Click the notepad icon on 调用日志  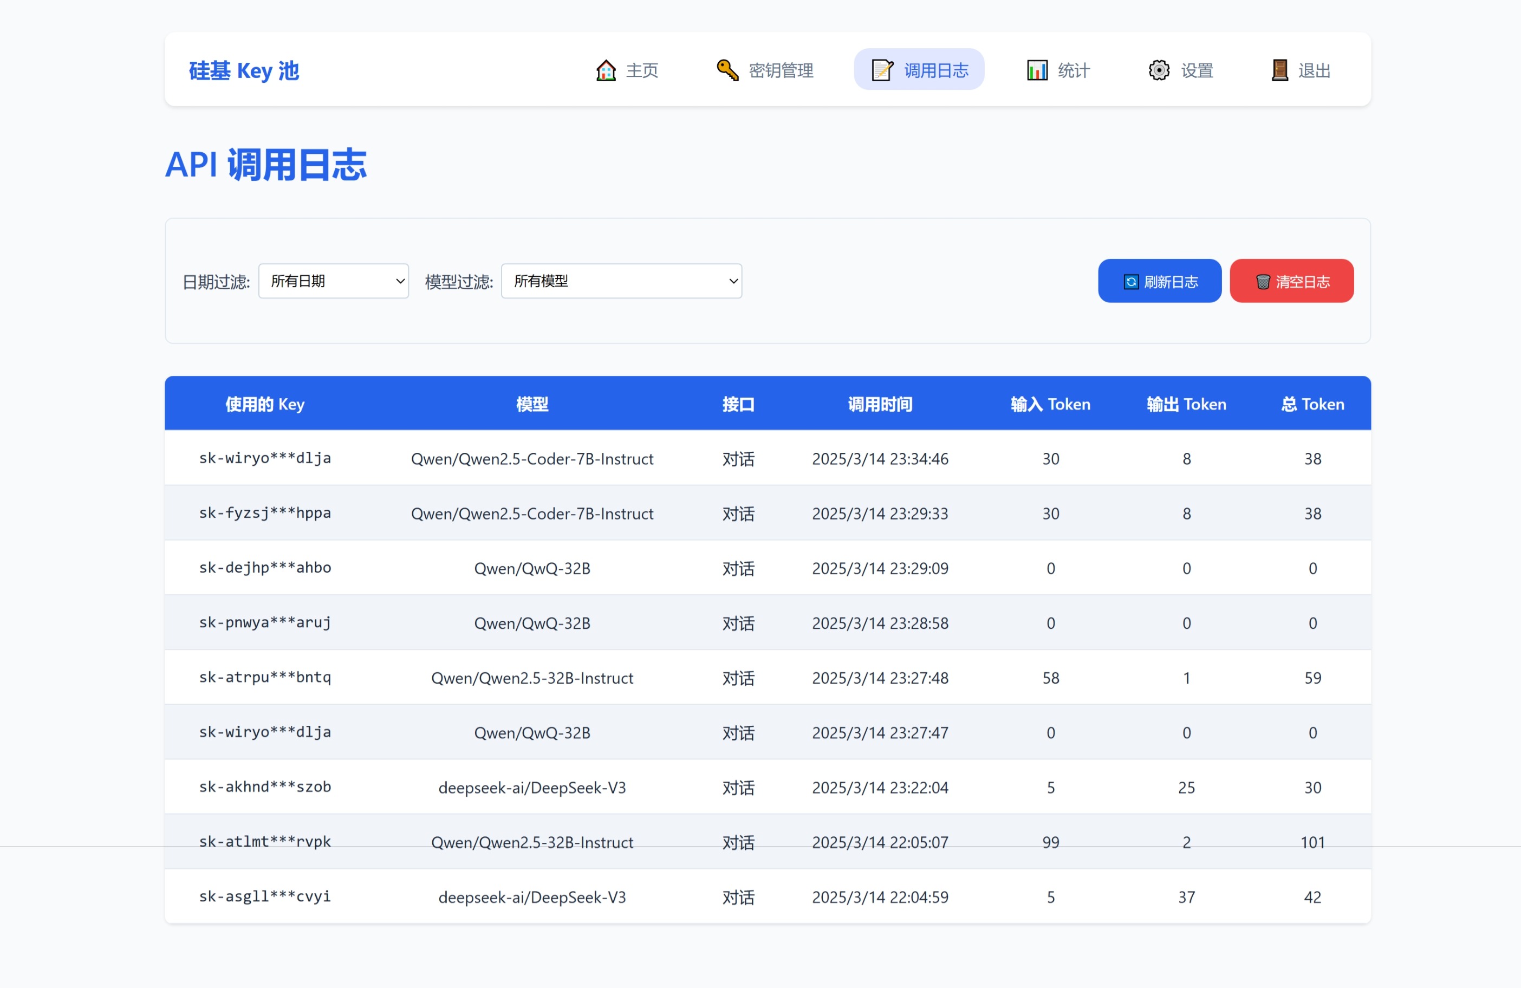(881, 70)
